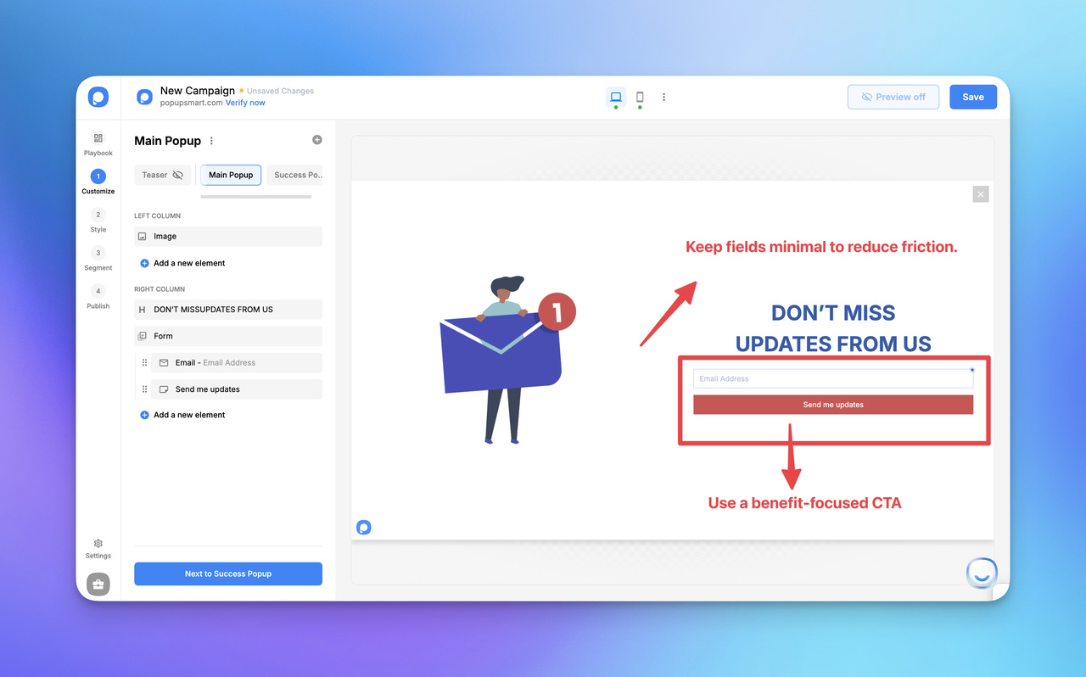Go to the Style step
Screen dimensions: 1086x677
98,221
